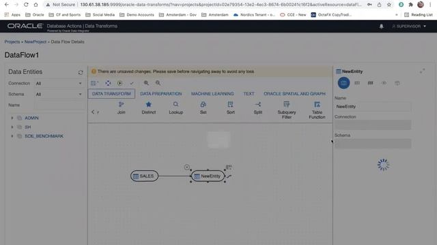The image size is (437, 245).
Task: Open the Reading List
Action: point(419,15)
